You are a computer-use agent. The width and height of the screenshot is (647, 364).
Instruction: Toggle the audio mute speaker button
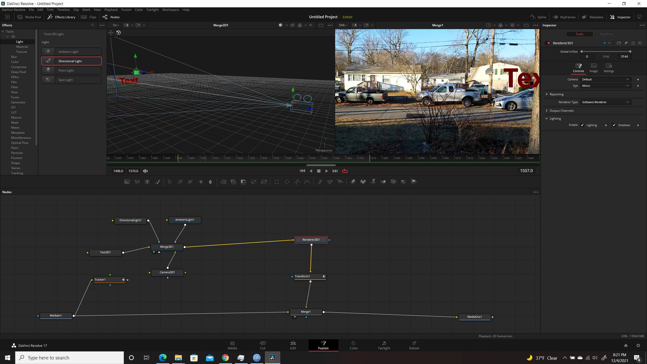(145, 171)
